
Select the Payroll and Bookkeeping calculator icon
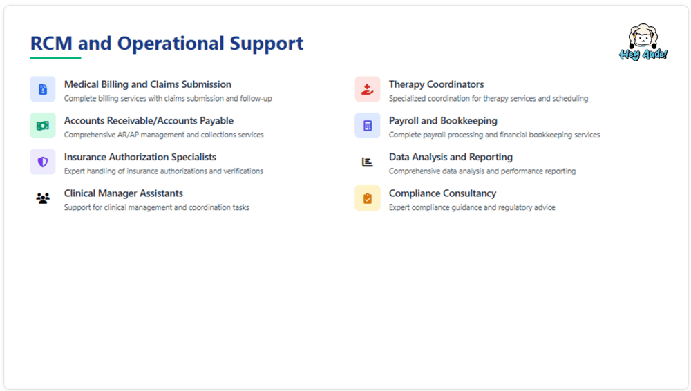[x=368, y=126]
